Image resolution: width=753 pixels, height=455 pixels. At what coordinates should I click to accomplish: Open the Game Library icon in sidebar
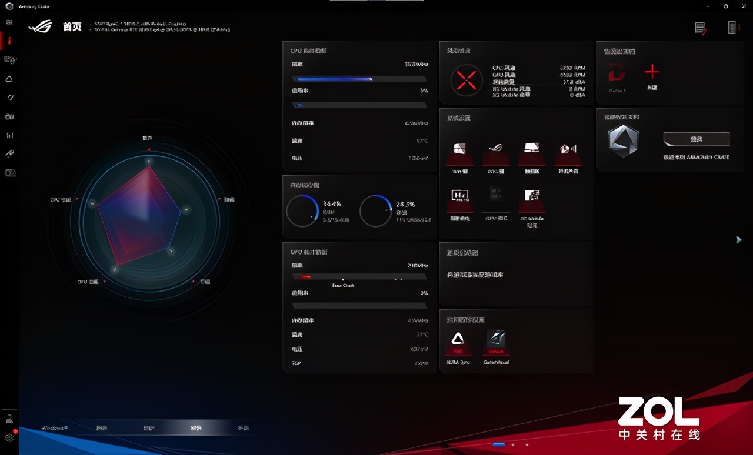[x=9, y=116]
